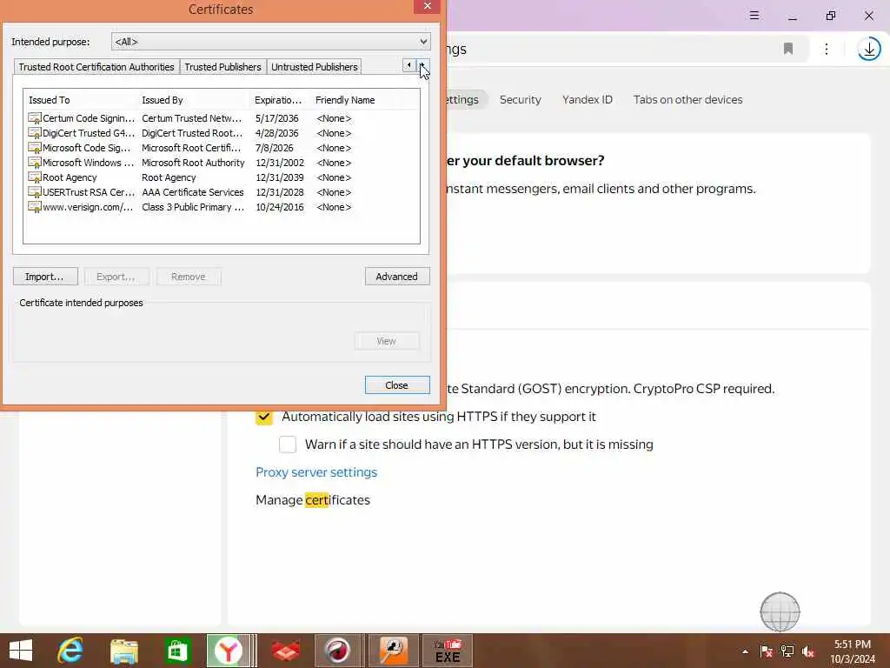The height and width of the screenshot is (668, 890).
Task: Click the bookmark icon in address bar
Action: coord(787,49)
